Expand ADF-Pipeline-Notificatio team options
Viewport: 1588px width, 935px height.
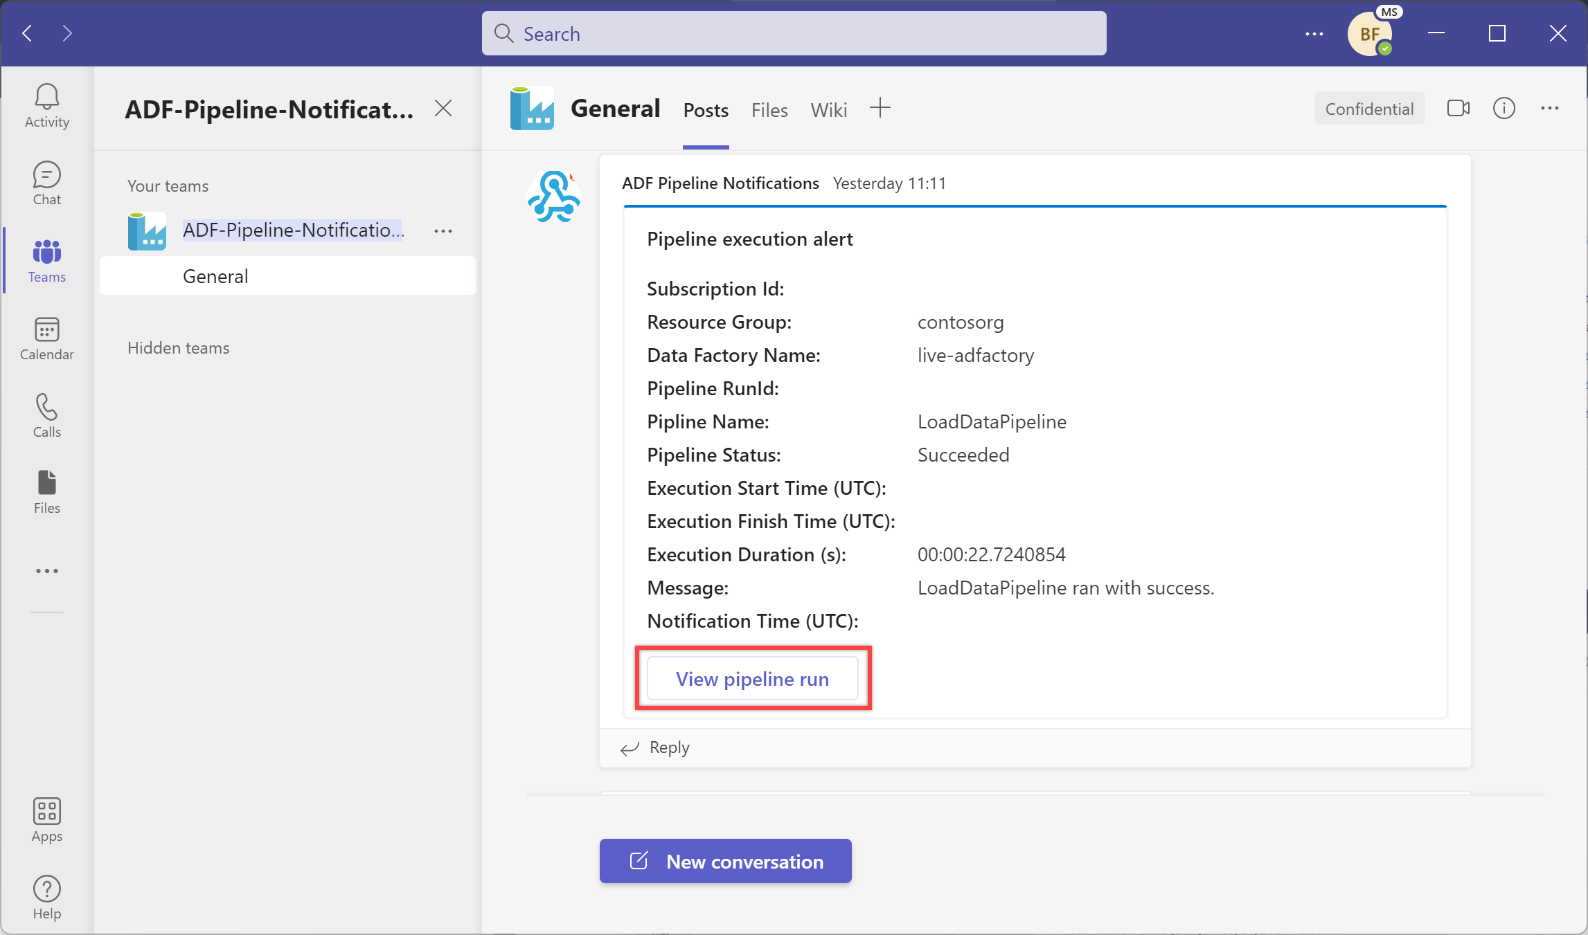(x=443, y=230)
